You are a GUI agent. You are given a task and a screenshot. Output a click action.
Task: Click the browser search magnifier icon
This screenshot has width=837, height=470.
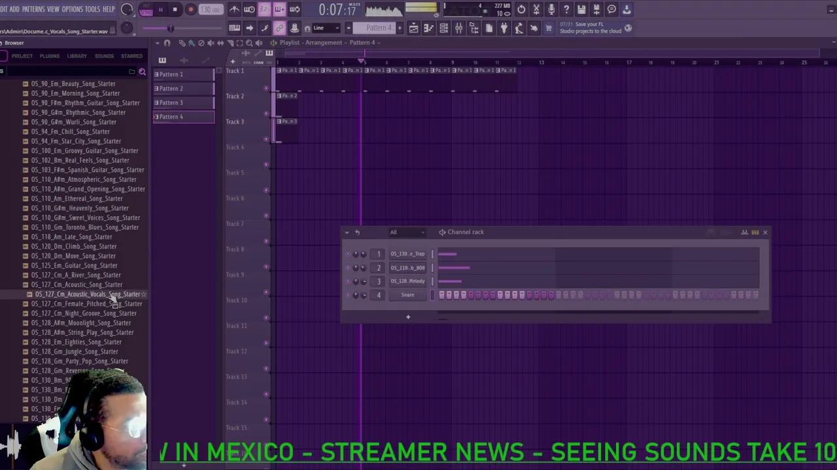click(142, 72)
